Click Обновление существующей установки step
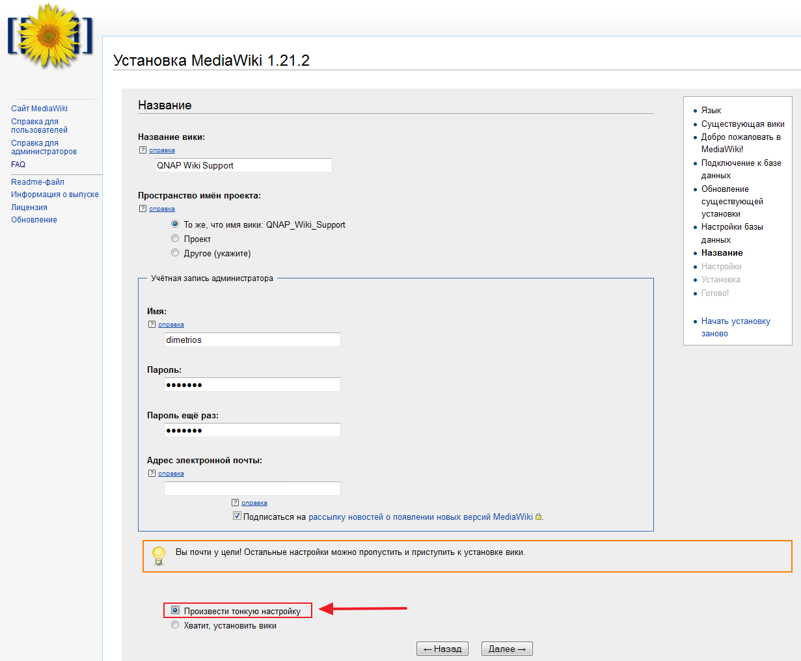 tap(732, 202)
